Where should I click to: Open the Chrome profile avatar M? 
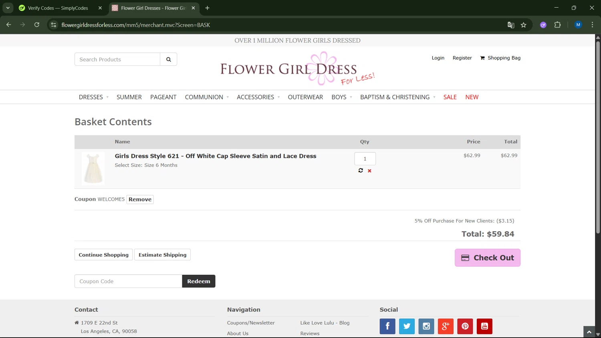click(578, 25)
